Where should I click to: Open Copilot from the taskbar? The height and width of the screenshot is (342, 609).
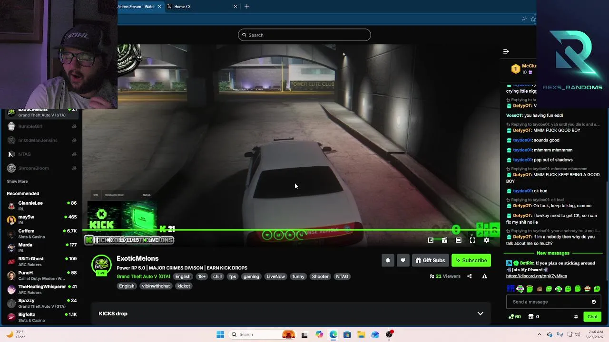pos(319,334)
